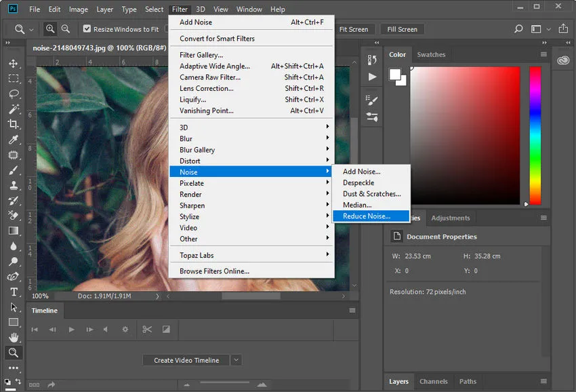Click the Fill Screen button
Screen dimensions: 576x392
pos(402,29)
